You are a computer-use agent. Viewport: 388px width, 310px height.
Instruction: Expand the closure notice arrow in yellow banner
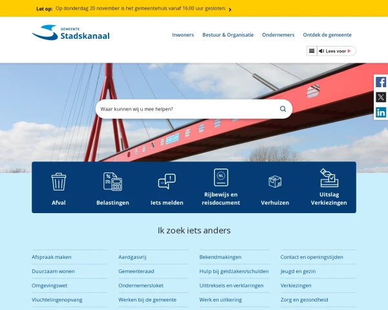[230, 10]
